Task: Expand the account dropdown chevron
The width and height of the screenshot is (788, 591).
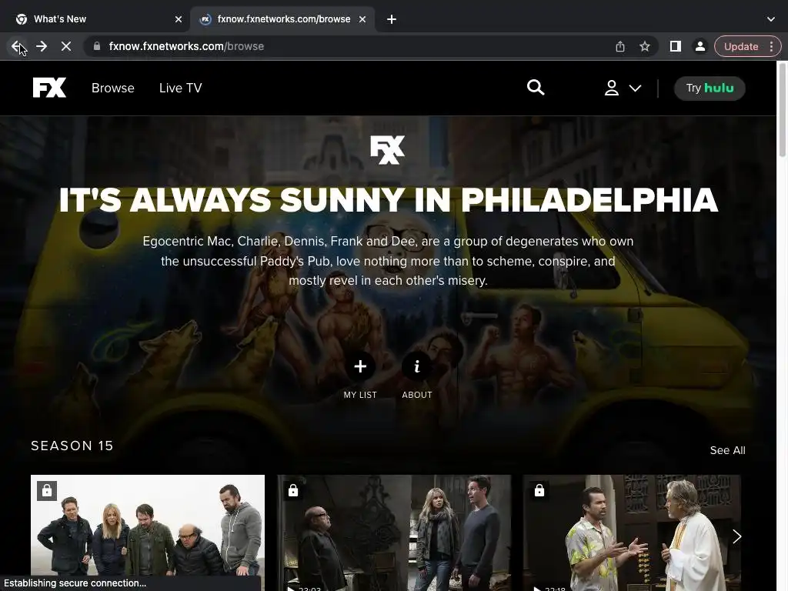Action: (x=635, y=88)
